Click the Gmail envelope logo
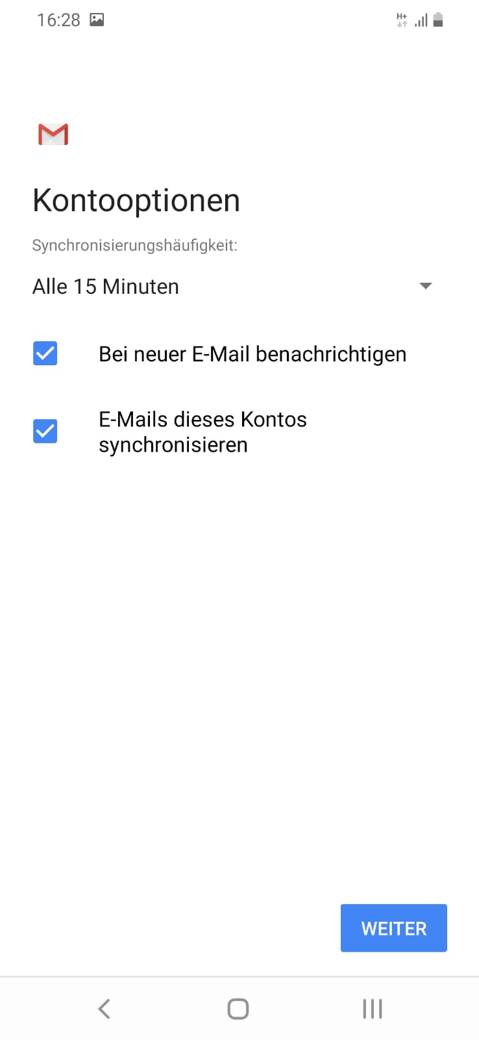 [x=53, y=134]
